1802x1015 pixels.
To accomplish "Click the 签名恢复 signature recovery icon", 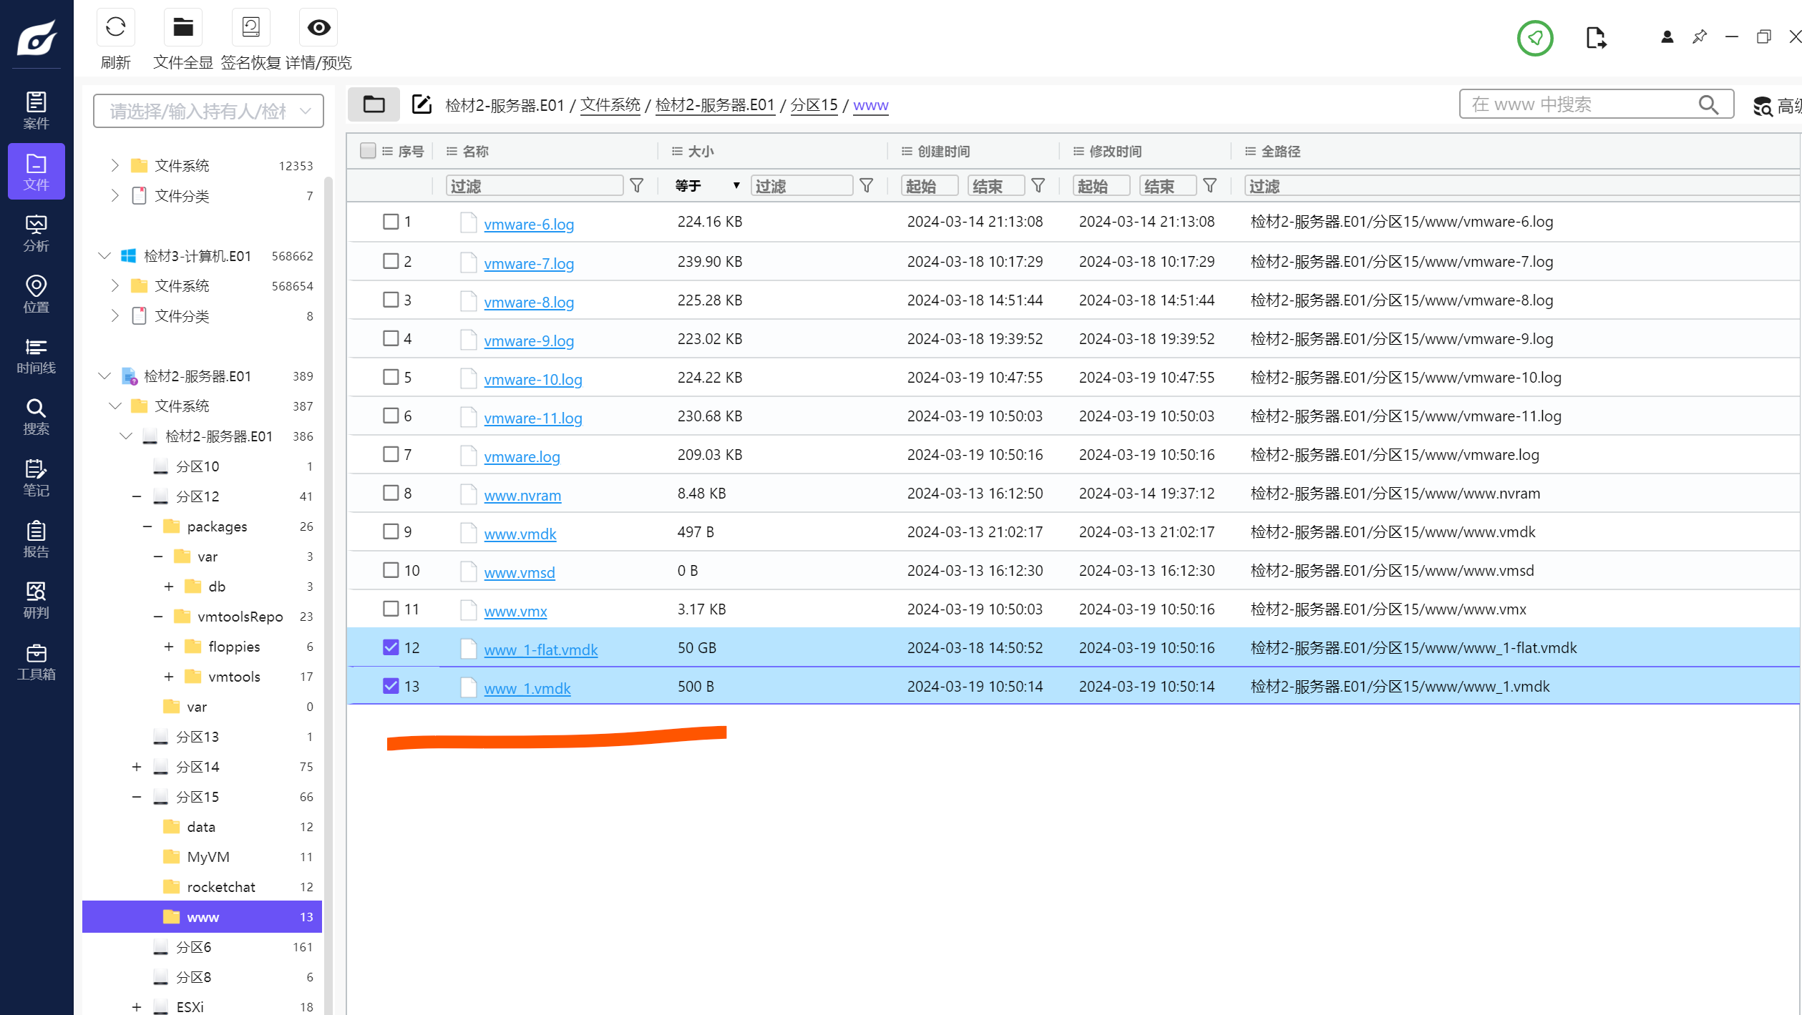I will point(250,28).
